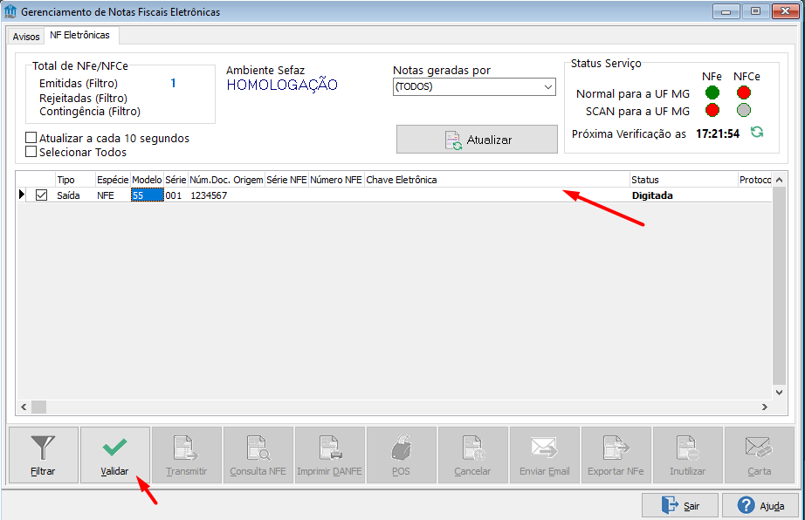Click the Enviar Email envelope button

[545, 455]
